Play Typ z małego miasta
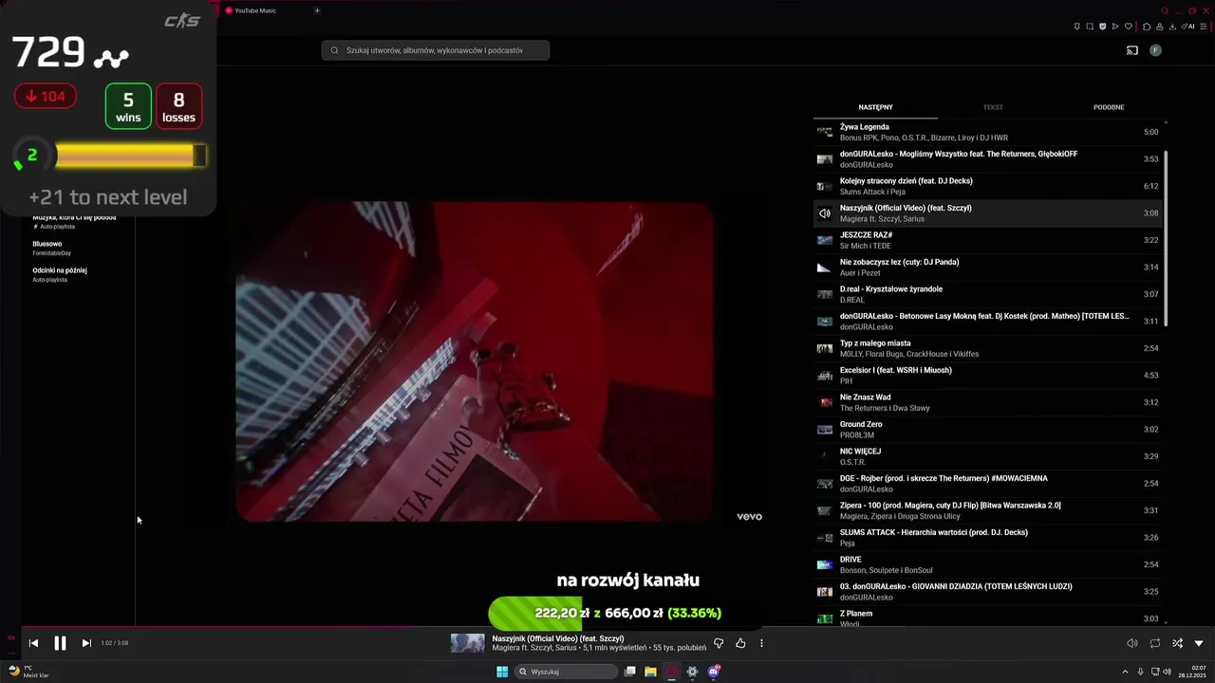1215x683 pixels. coord(987,348)
